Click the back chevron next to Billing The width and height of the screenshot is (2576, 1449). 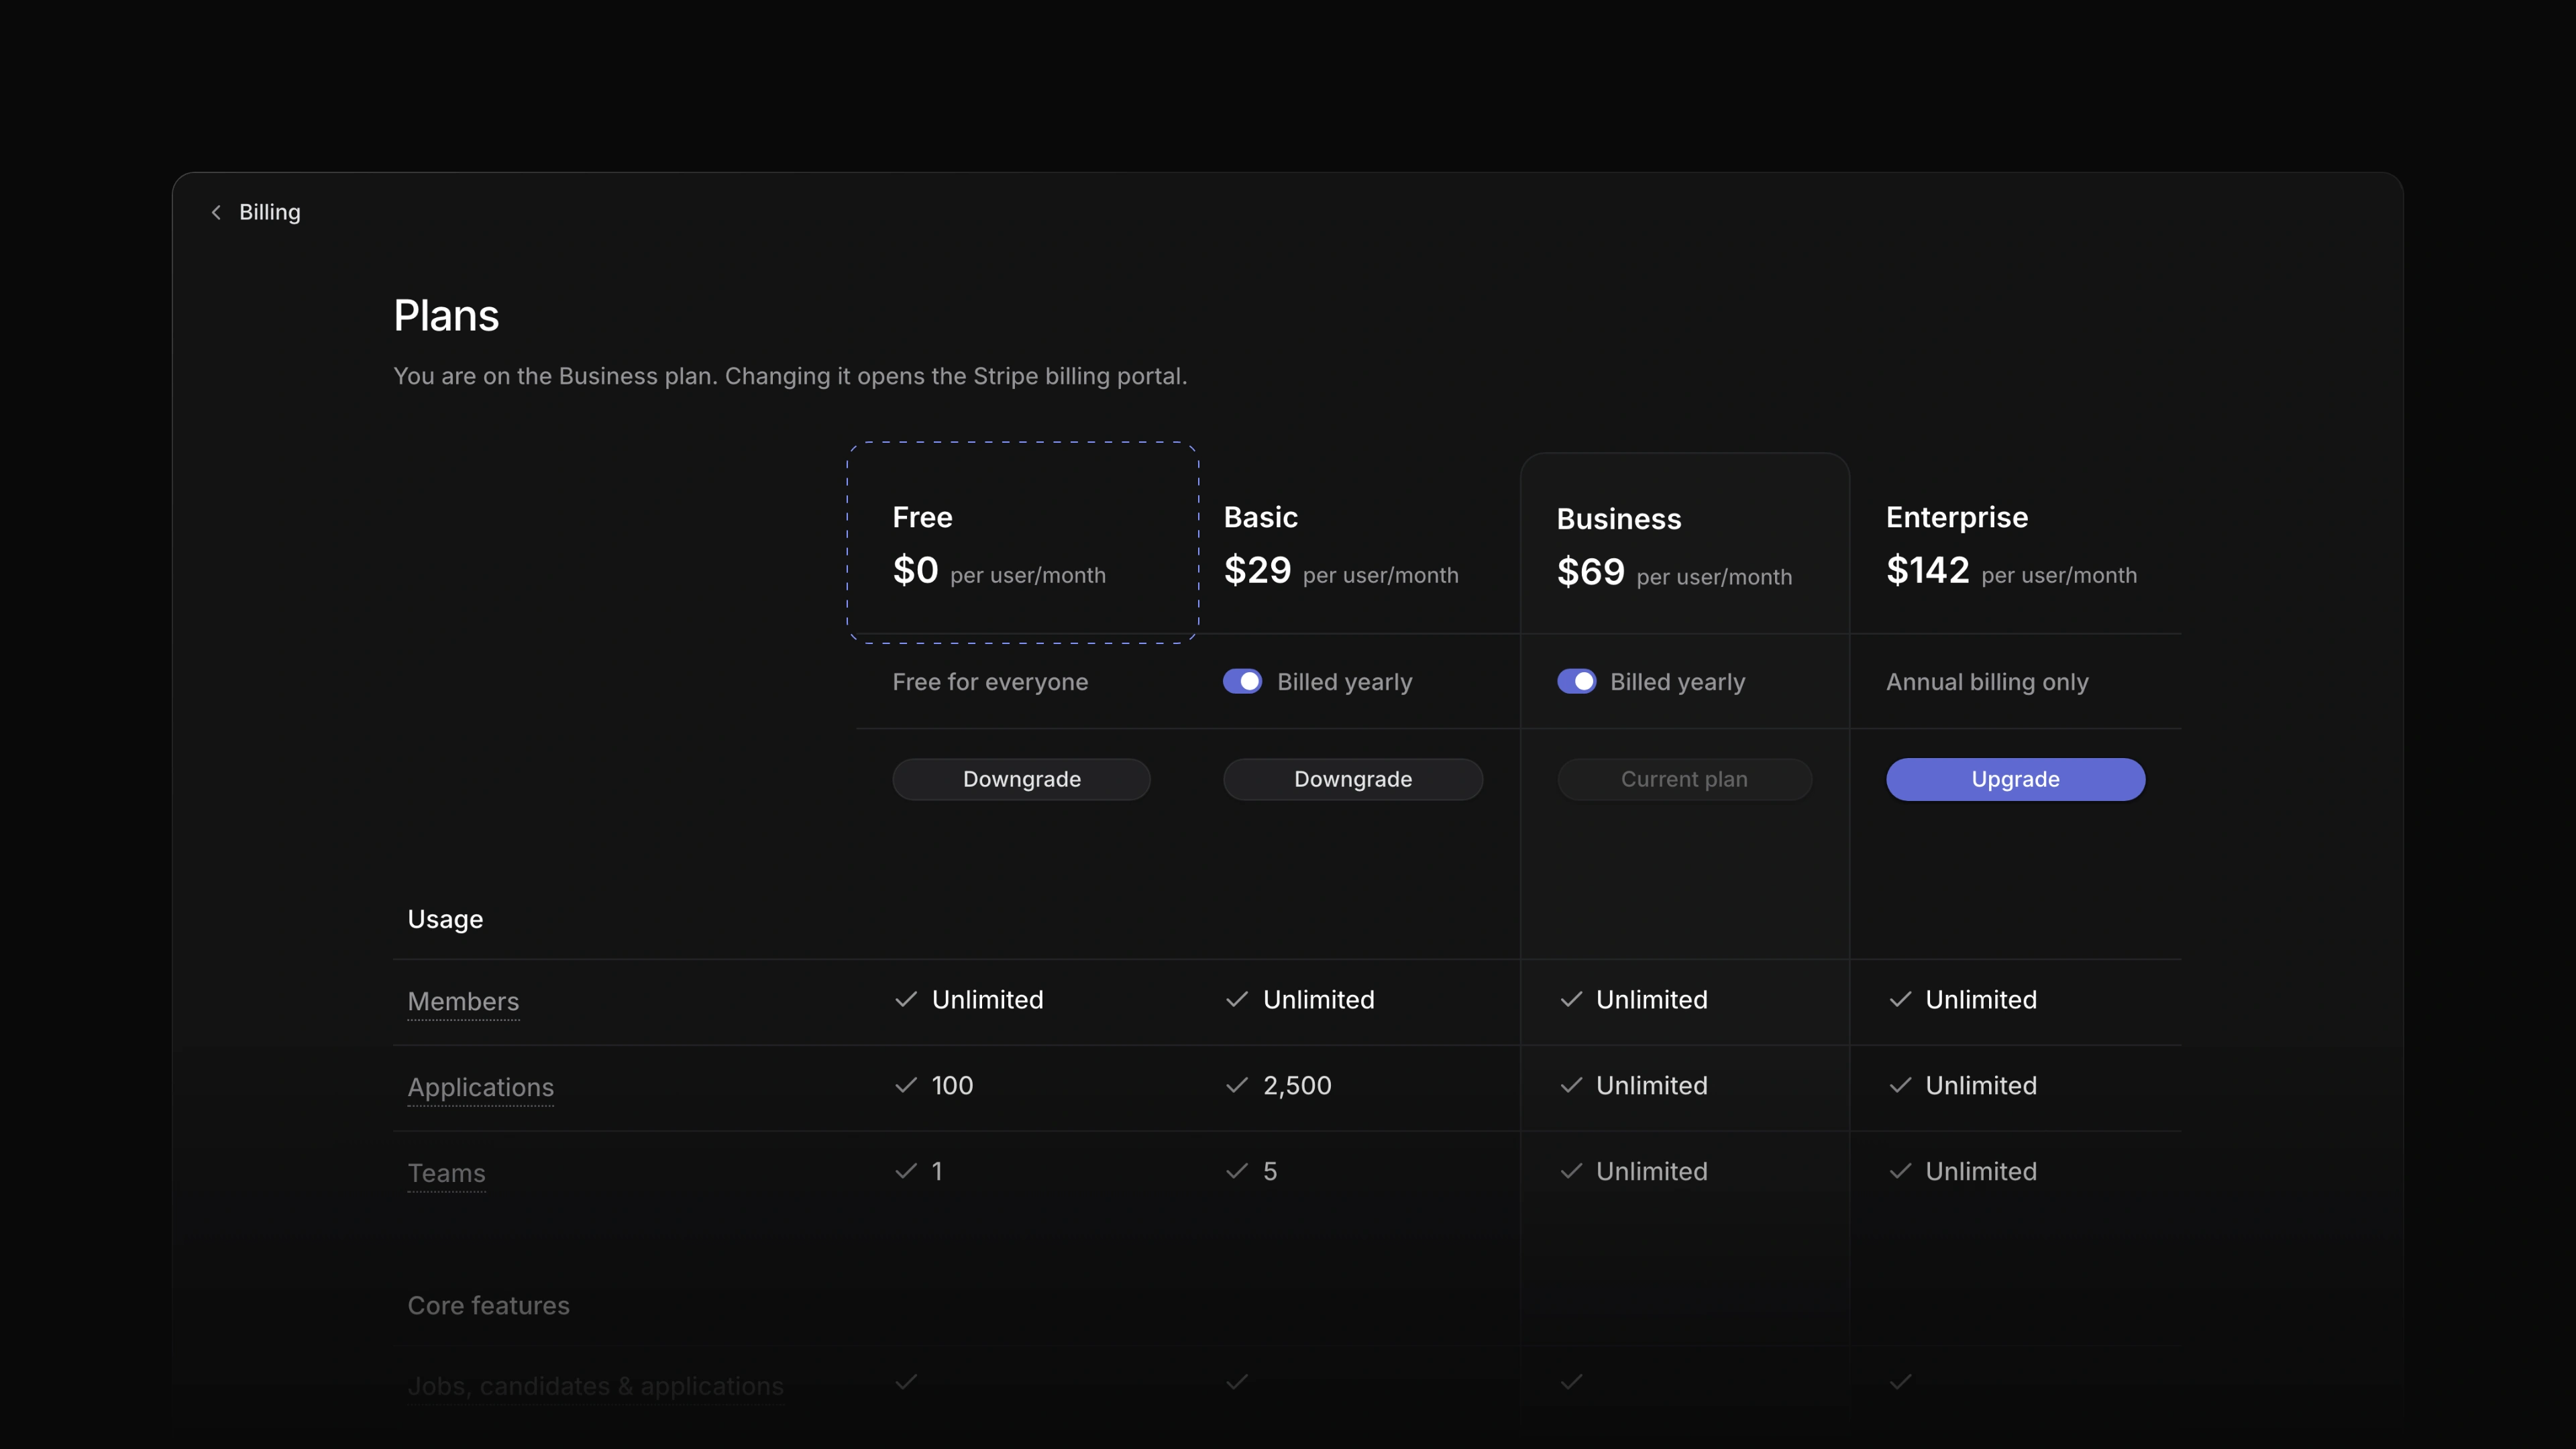[x=216, y=212]
